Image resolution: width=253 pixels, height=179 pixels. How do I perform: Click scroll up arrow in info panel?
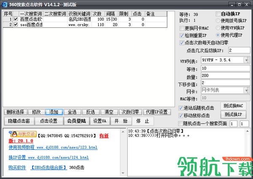click(x=123, y=132)
